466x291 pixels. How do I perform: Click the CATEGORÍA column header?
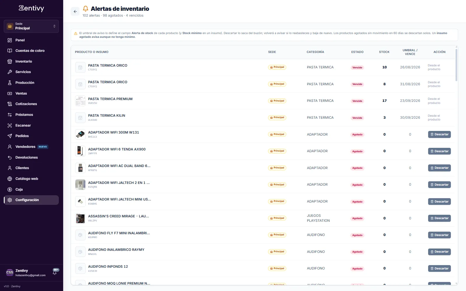(315, 52)
